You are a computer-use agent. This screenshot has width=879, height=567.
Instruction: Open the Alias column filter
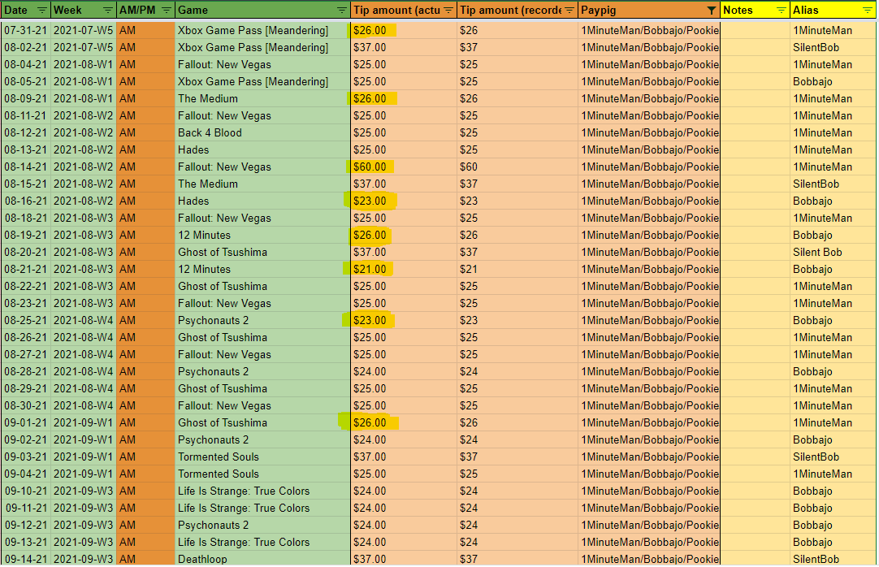pyautogui.click(x=867, y=10)
